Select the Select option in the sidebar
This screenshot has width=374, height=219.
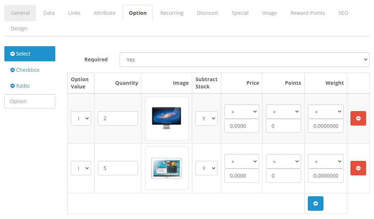pos(30,54)
